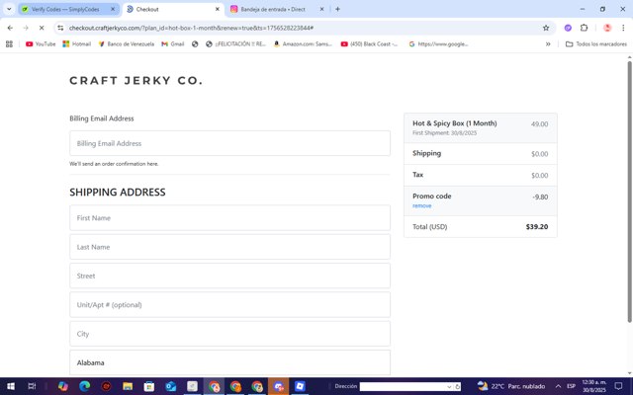Click the Total (USD) $39.20 amount

pyautogui.click(x=537, y=226)
